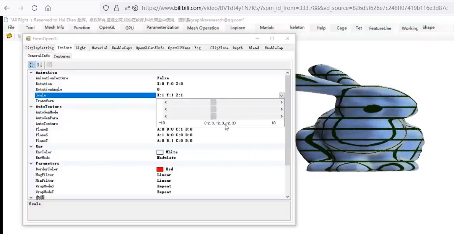454x234 pixels.
Task: Open the Scale value dropdown arrow
Action: [x=282, y=95]
